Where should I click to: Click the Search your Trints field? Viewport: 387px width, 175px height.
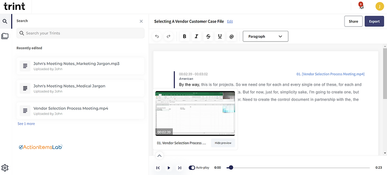80,33
